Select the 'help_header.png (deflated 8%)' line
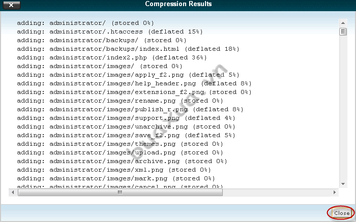356x222 pixels. (x=134, y=83)
